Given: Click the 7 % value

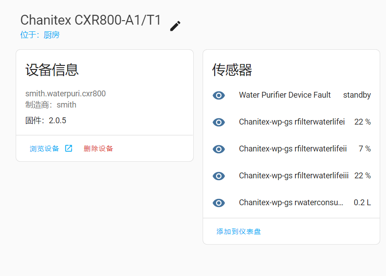Looking at the screenshot, I should [364, 149].
